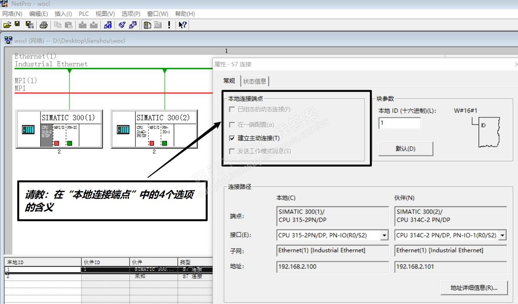518x304 pixels.
Task: Select connection row with partner 未知
Action: (109, 276)
